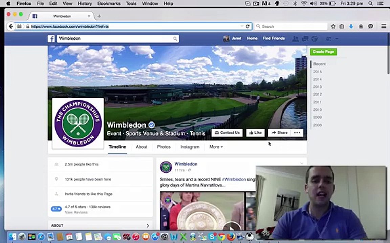This screenshot has width=390, height=243.
Task: Select the Timeline tab
Action: coord(117,147)
